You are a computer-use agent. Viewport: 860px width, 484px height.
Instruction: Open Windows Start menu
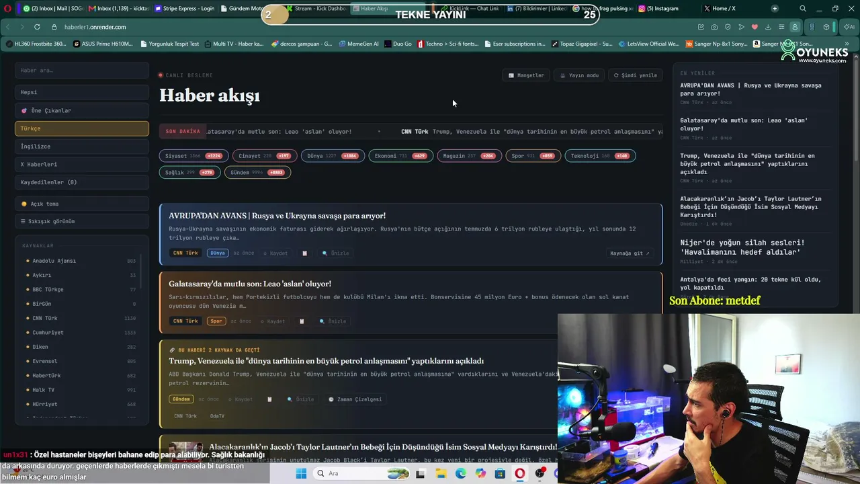[x=301, y=474]
